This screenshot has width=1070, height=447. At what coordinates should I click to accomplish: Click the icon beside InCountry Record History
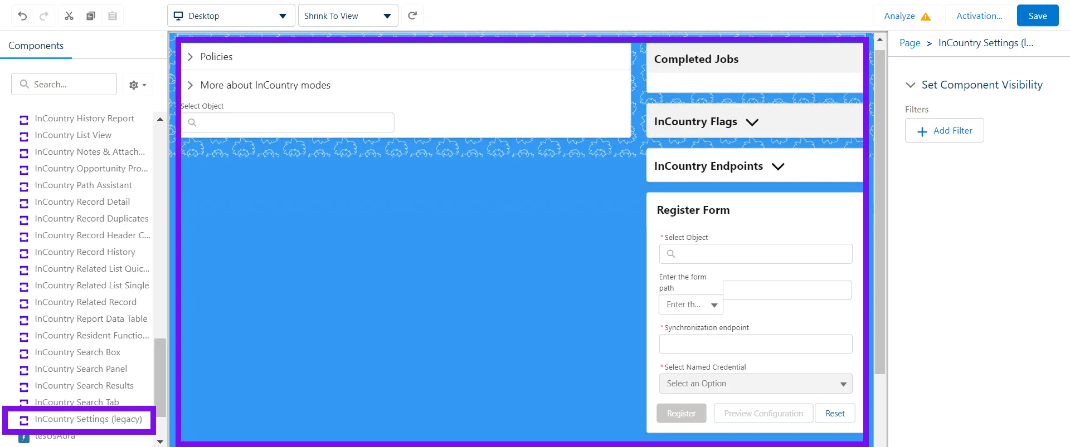[24, 253]
